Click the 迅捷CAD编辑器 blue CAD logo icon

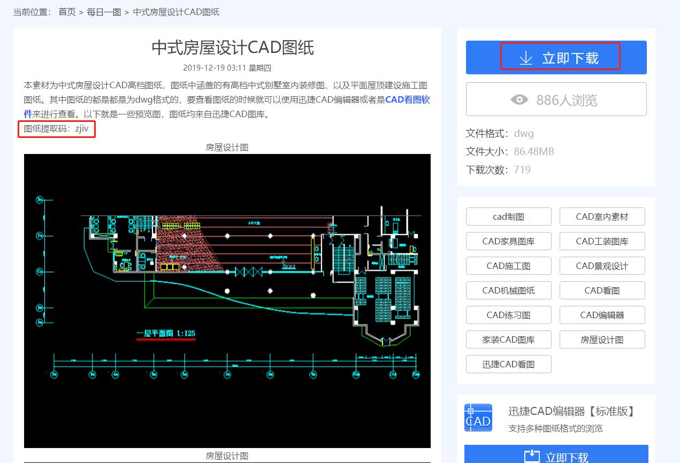click(x=478, y=418)
